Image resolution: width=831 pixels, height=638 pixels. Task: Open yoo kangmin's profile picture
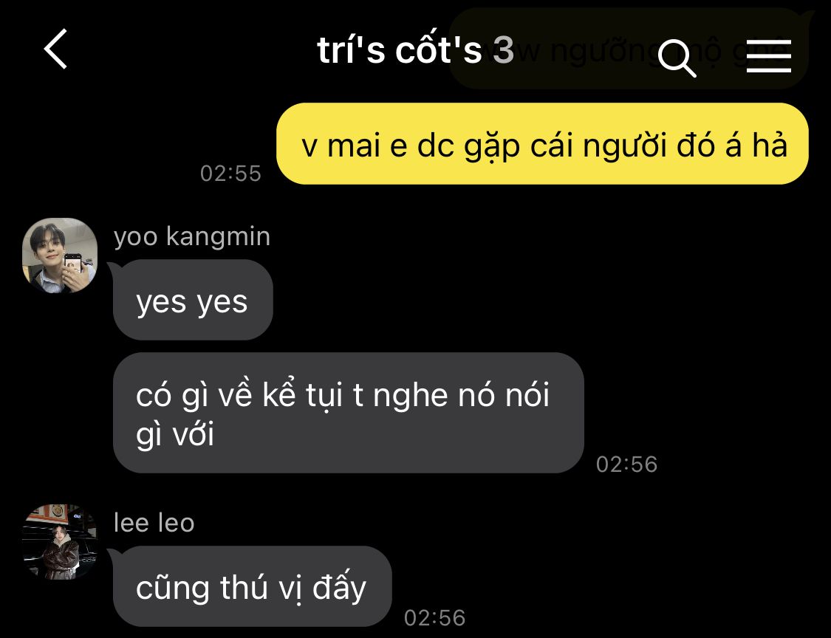click(60, 255)
